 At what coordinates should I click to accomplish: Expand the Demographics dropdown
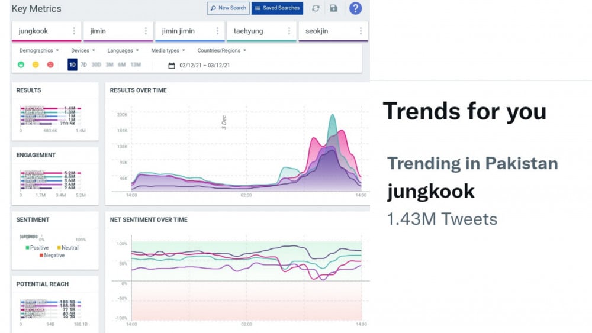(x=39, y=51)
